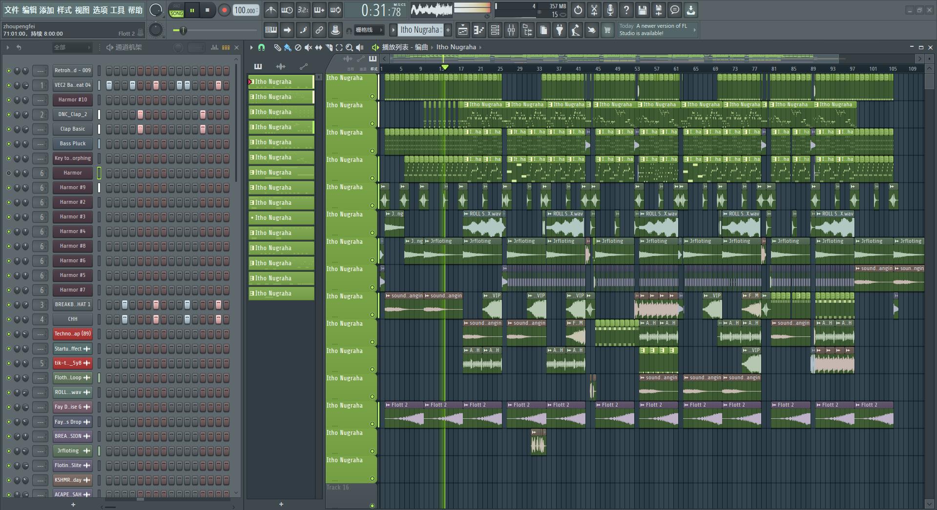Open the 工具 menu

click(117, 10)
